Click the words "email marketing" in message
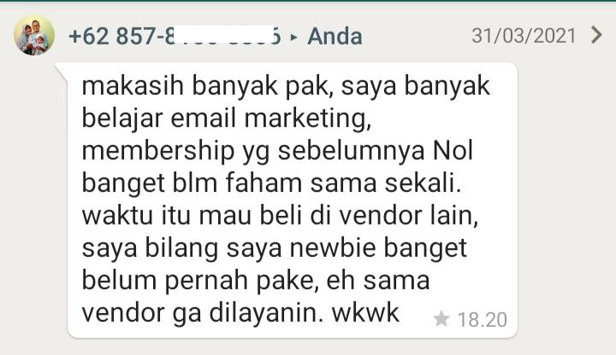 (x=270, y=119)
